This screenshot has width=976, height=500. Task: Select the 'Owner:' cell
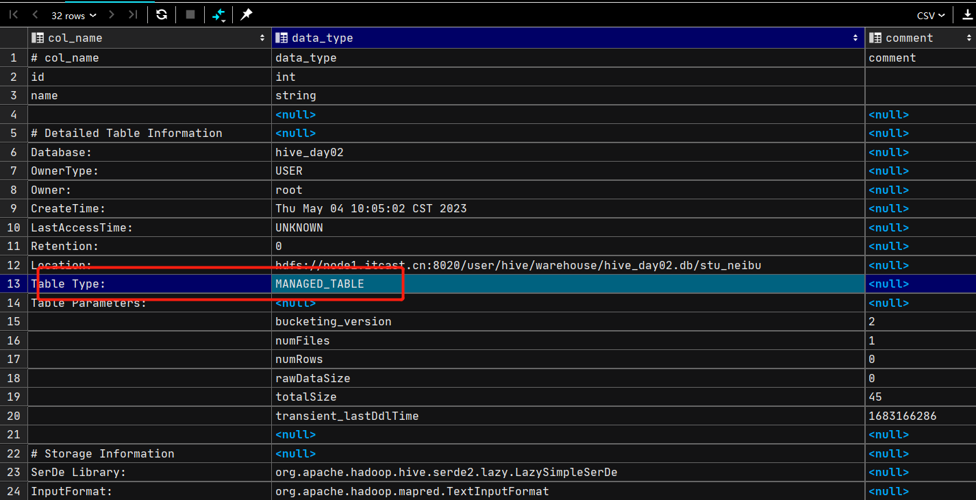[x=149, y=190]
